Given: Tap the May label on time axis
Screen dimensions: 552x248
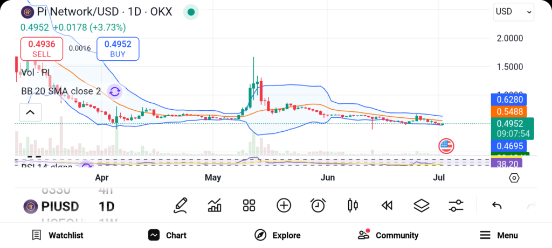Looking at the screenshot, I should [x=213, y=178].
